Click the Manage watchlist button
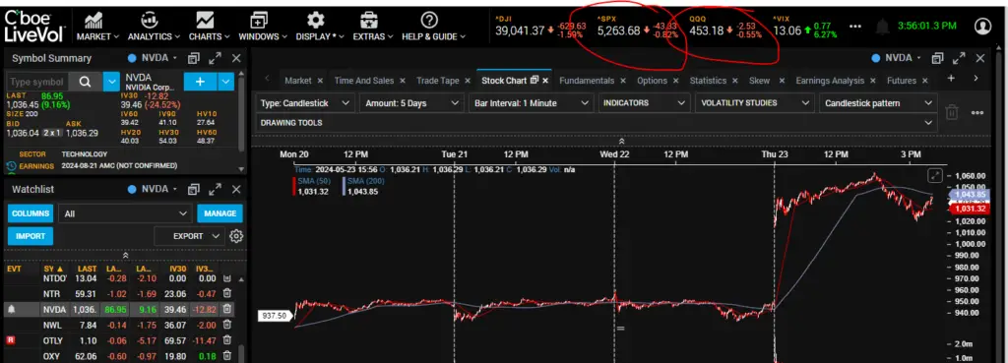 [220, 213]
